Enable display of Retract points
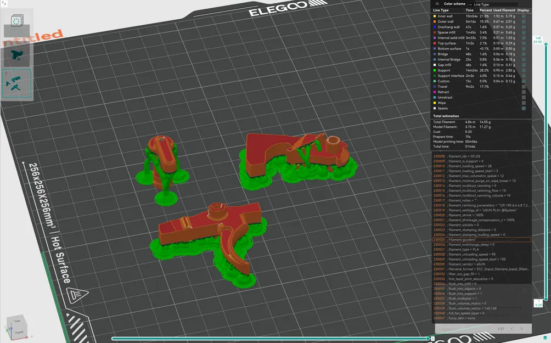The image size is (551, 343). [524, 92]
